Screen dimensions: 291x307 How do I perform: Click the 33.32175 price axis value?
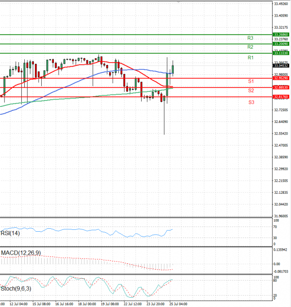(x=281, y=27)
